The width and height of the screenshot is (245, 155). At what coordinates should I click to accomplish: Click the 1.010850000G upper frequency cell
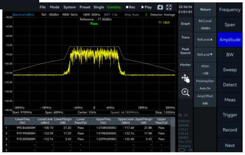pos(103,128)
